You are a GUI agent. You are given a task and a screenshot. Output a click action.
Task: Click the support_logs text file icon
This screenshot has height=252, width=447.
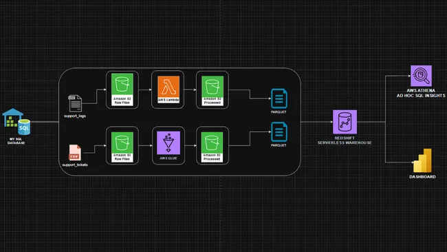tap(75, 103)
